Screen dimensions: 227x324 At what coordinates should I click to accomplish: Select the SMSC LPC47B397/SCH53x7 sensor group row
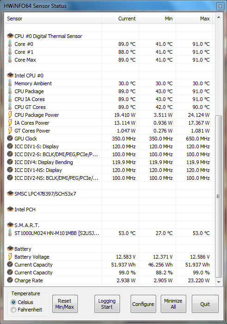tap(109, 194)
